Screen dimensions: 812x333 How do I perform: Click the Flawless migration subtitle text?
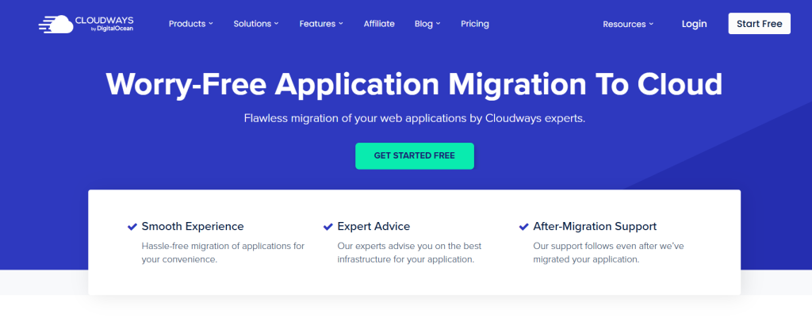414,119
